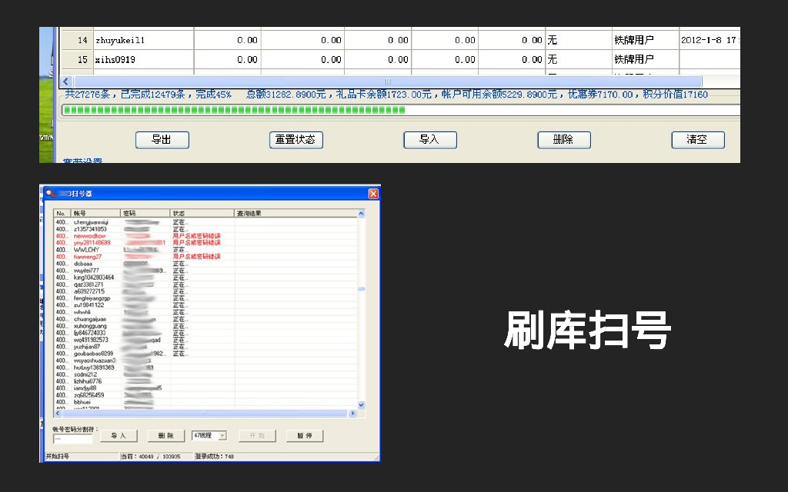Select account z1357341853 in scanner list
Screen dimensions: 788x492
click(91, 229)
